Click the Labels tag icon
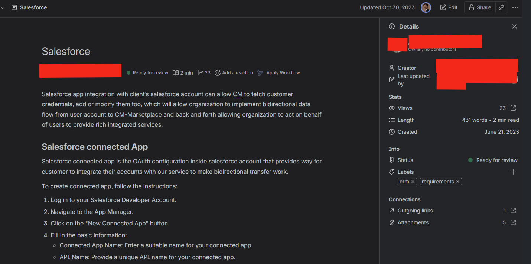This screenshot has width=531, height=264. (392, 172)
